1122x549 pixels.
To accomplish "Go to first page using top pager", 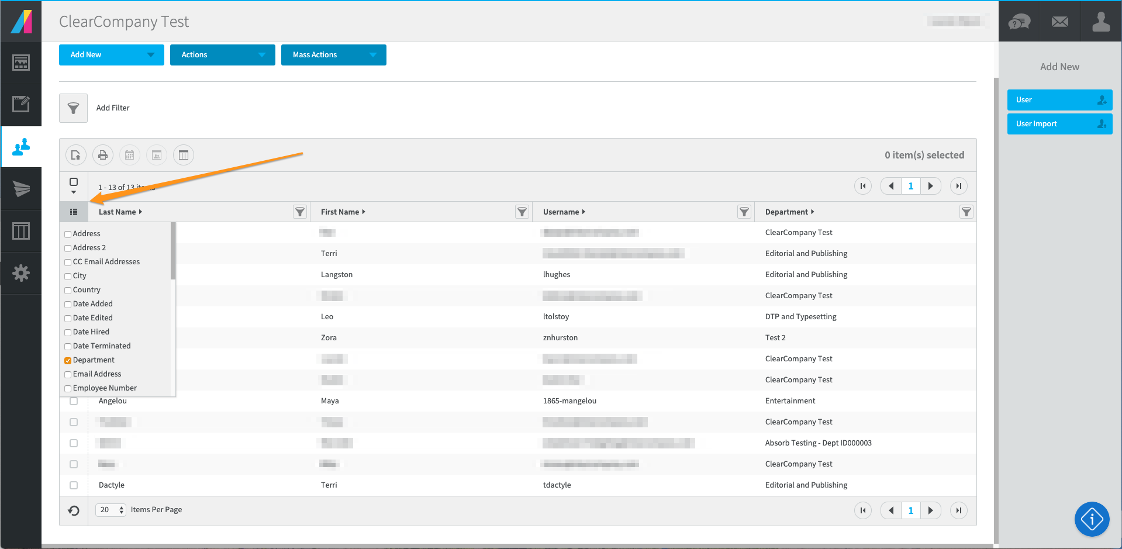I will click(x=863, y=186).
